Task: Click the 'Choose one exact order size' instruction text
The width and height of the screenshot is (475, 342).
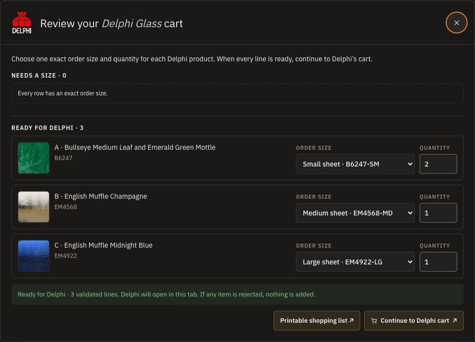Action: click(192, 59)
